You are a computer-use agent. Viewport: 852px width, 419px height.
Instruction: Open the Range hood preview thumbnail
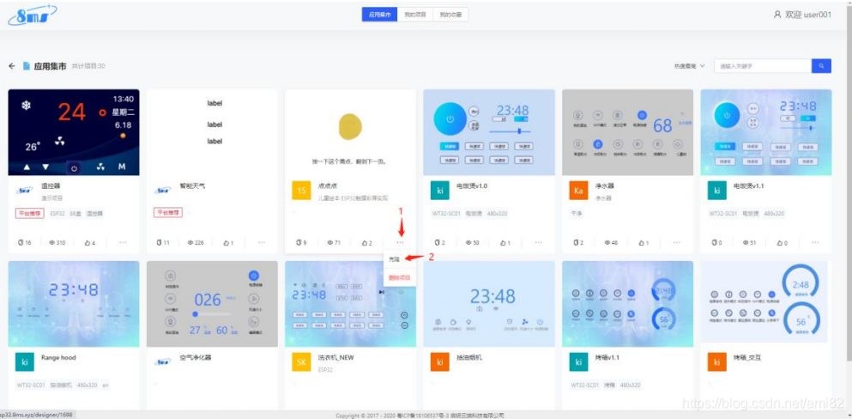[74, 304]
